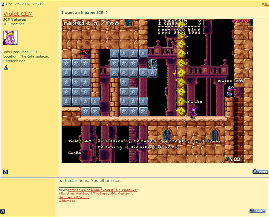Viewport: 269px width, 217px height.
Task: Click the V icon under the Violet CLM profile
Action: click(x=5, y=172)
